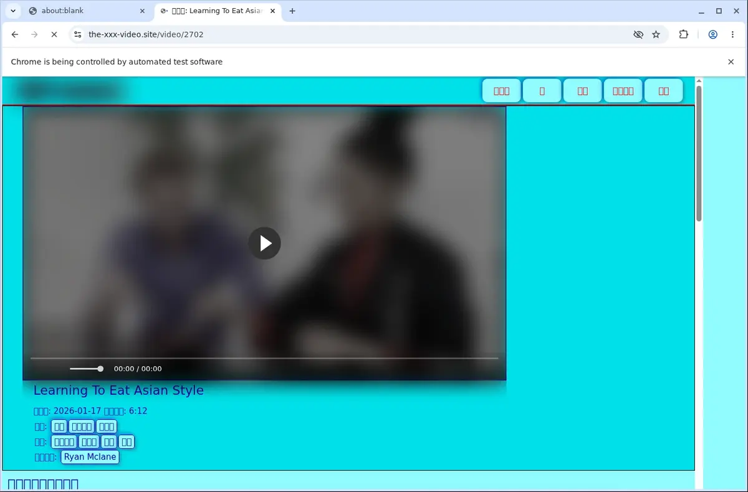Stop loading the current page
Screen dimensions: 748x492
pyautogui.click(x=54, y=34)
